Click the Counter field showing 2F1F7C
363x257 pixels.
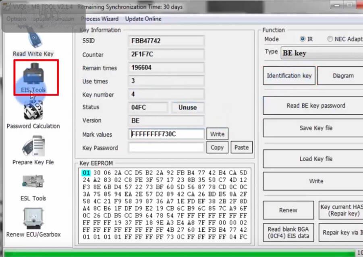(166, 54)
